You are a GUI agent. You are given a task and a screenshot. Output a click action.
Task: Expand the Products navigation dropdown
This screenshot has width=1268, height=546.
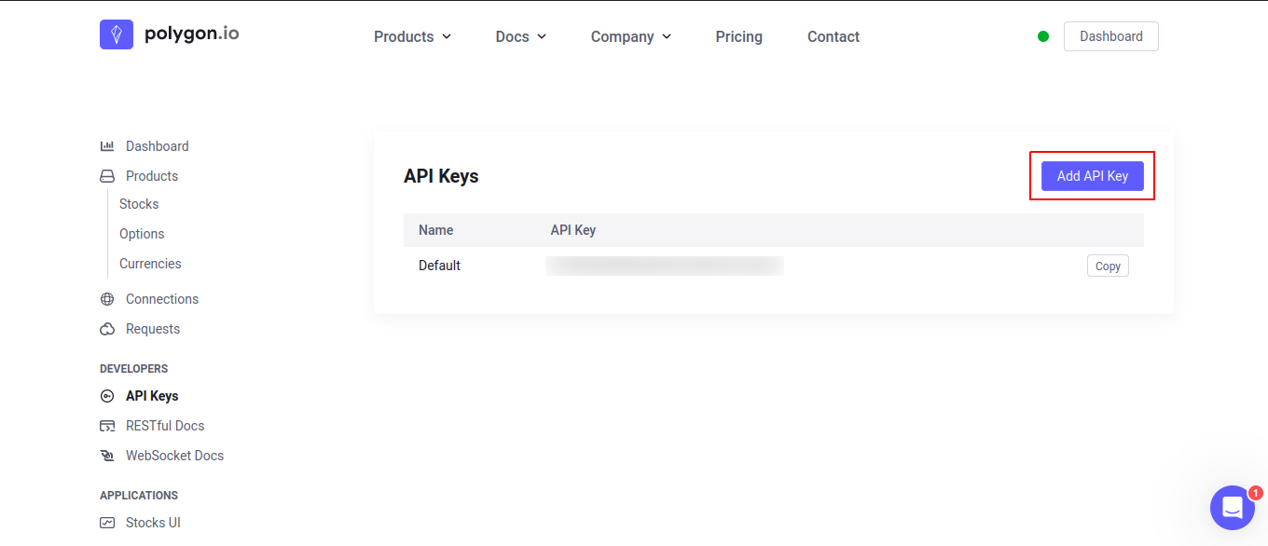click(x=412, y=36)
